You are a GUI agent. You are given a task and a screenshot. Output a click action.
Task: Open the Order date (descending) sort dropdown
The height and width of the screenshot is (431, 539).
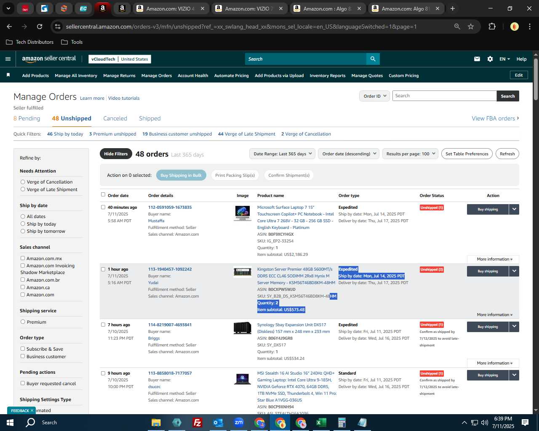349,154
